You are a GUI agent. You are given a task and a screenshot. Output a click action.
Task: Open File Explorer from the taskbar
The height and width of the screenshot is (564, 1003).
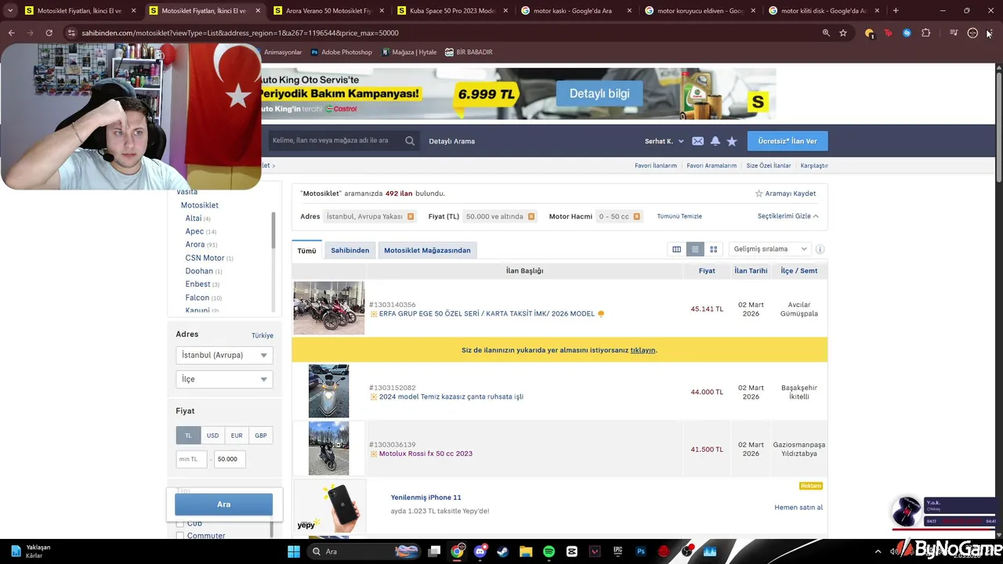click(x=526, y=551)
